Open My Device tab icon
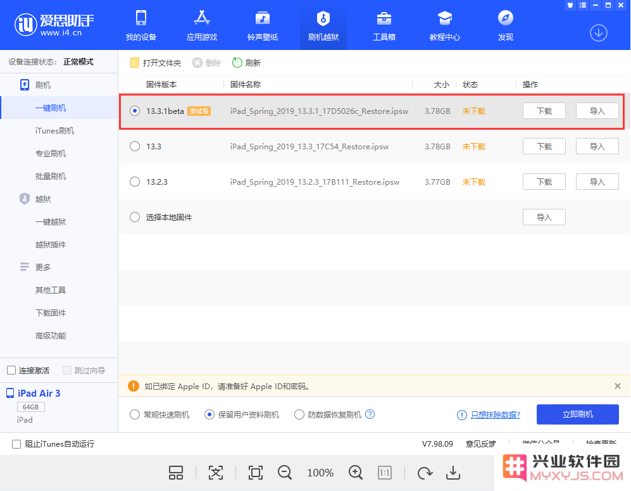Image resolution: width=631 pixels, height=491 pixels. [x=141, y=18]
